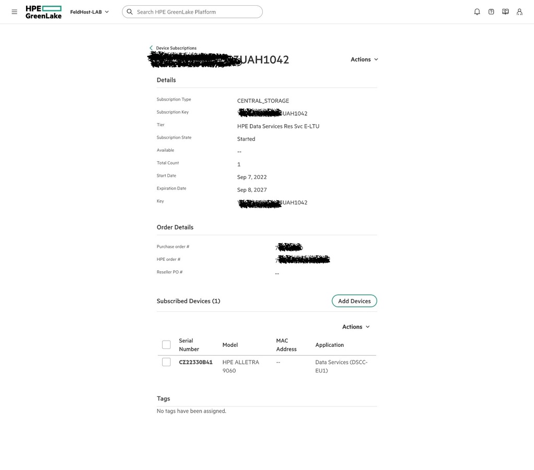
Task: Click serial number CZ22330B41
Action: 196,362
